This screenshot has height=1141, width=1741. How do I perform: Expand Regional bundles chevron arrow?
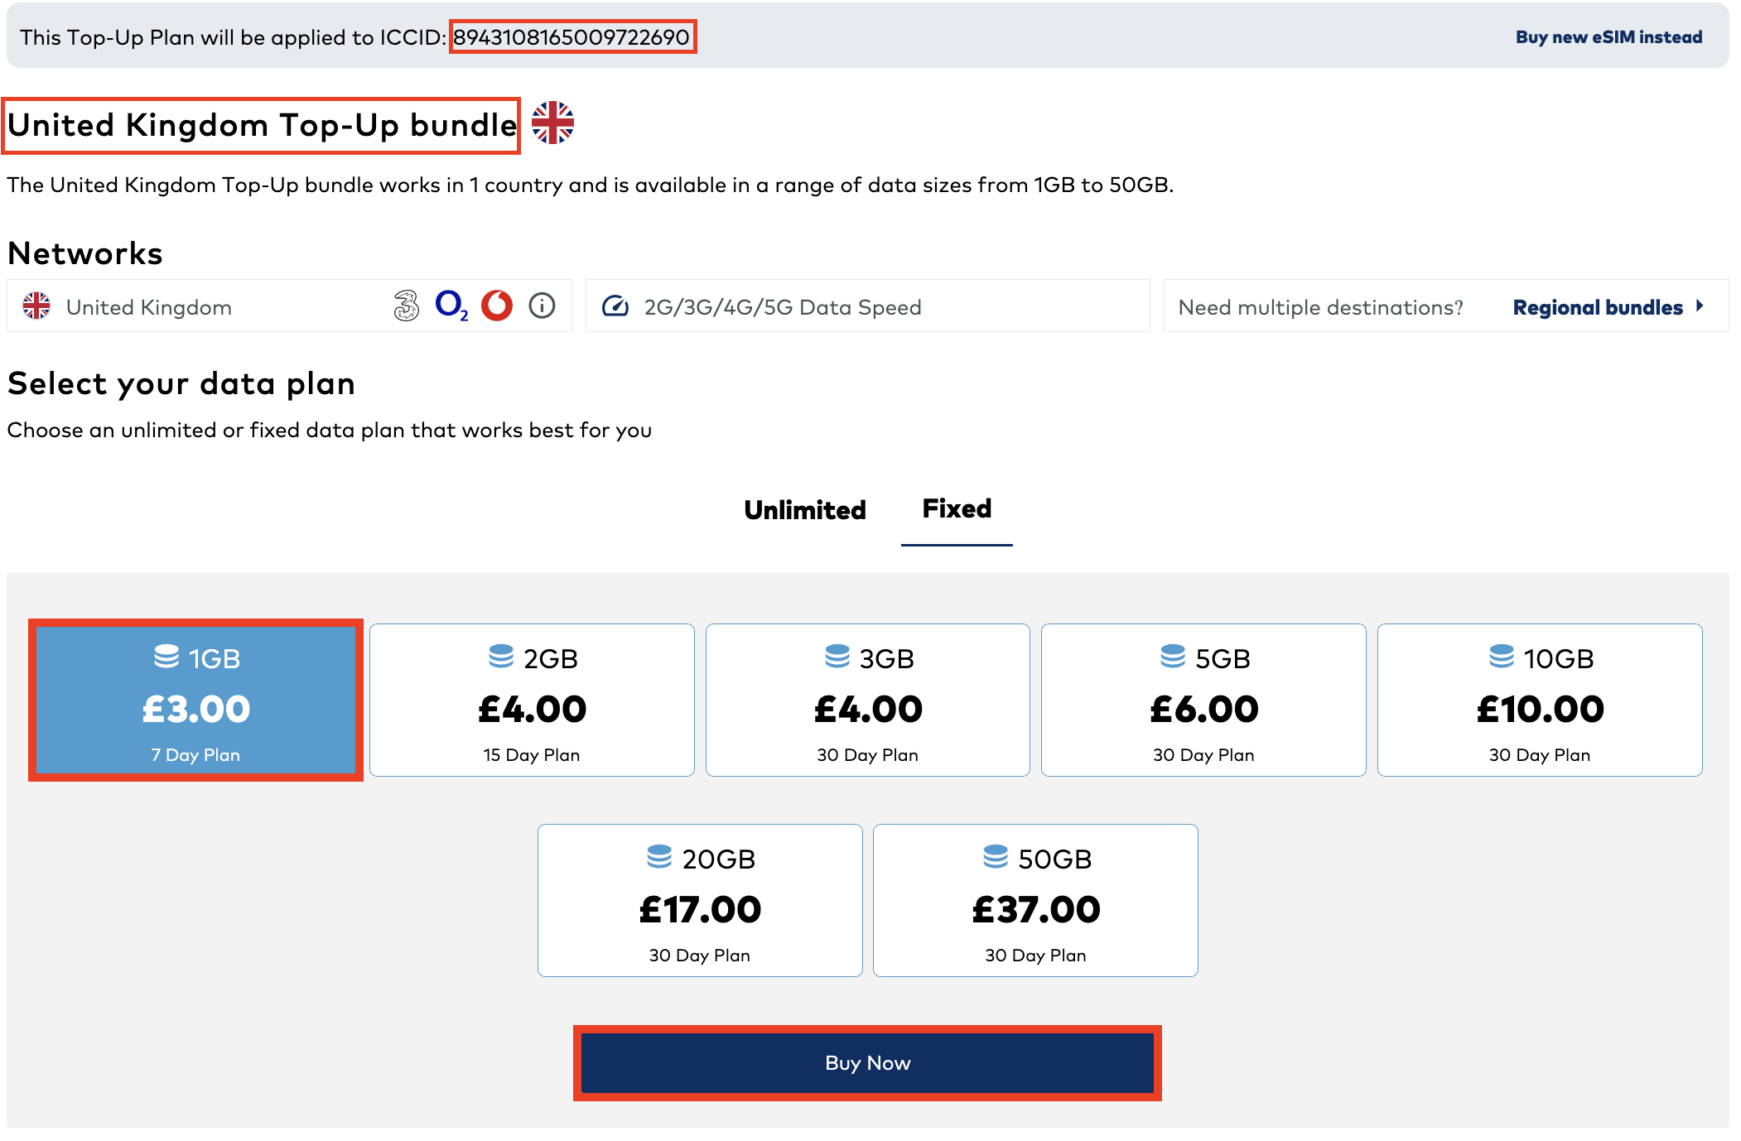[1700, 306]
